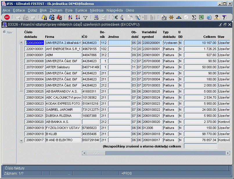Click the Cancel Query toolbar icon
This screenshot has width=234, height=179.
click(x=59, y=17)
